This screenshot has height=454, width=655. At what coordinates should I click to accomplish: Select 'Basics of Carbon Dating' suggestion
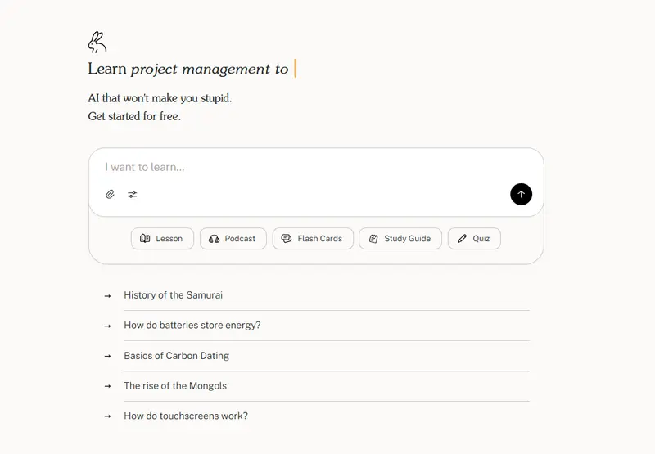pyautogui.click(x=317, y=356)
